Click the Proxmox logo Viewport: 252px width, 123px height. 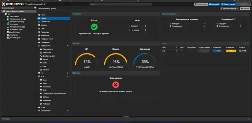point(13,4)
